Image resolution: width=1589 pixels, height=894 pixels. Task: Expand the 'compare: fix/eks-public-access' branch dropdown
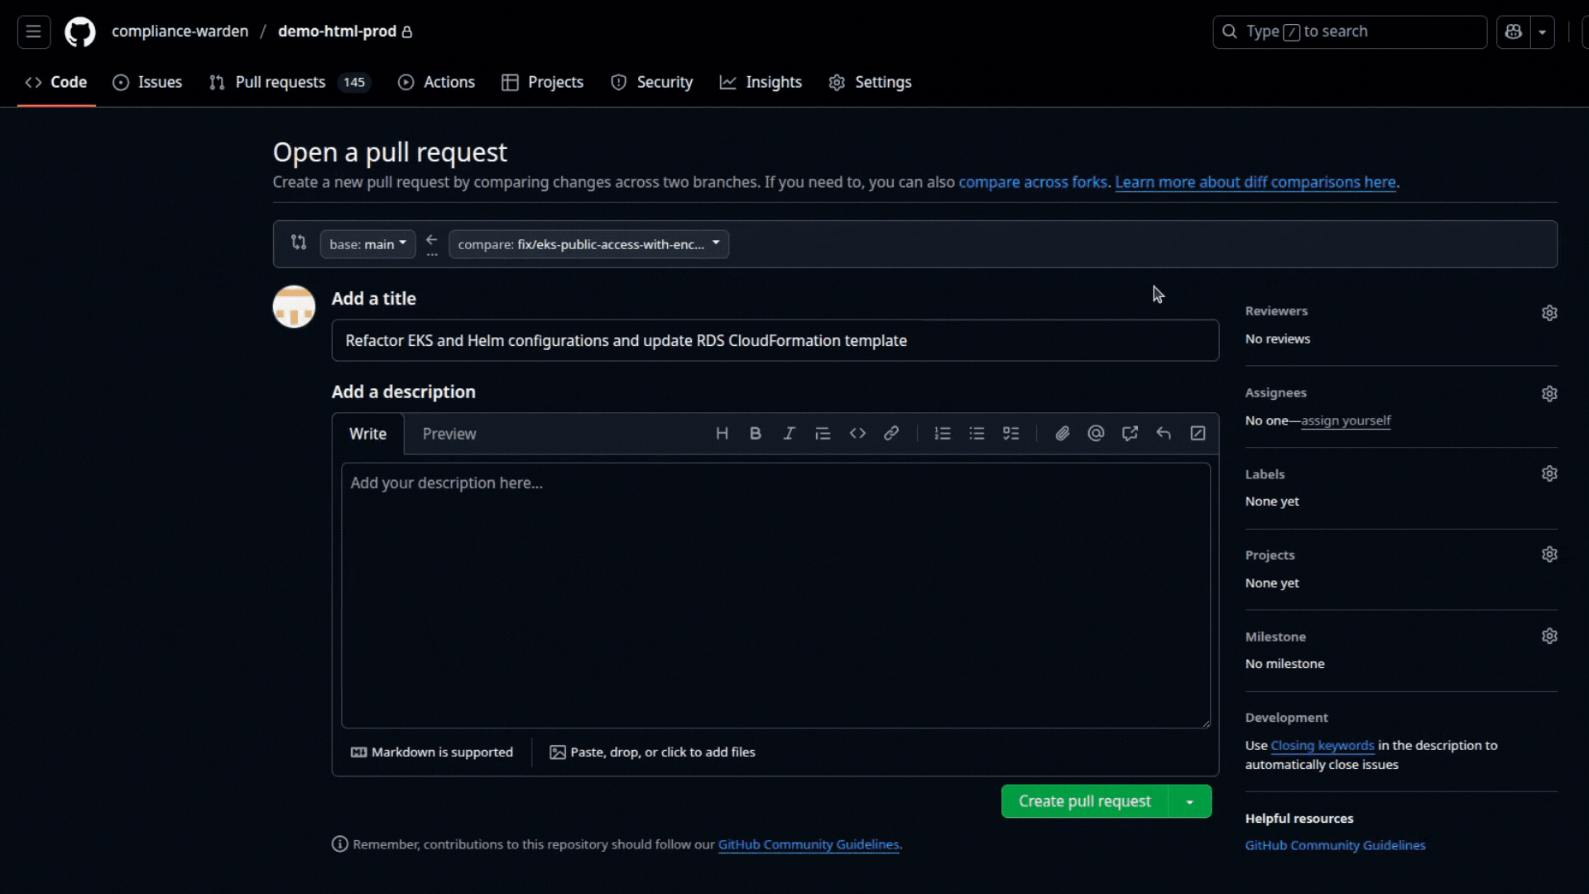click(x=588, y=244)
